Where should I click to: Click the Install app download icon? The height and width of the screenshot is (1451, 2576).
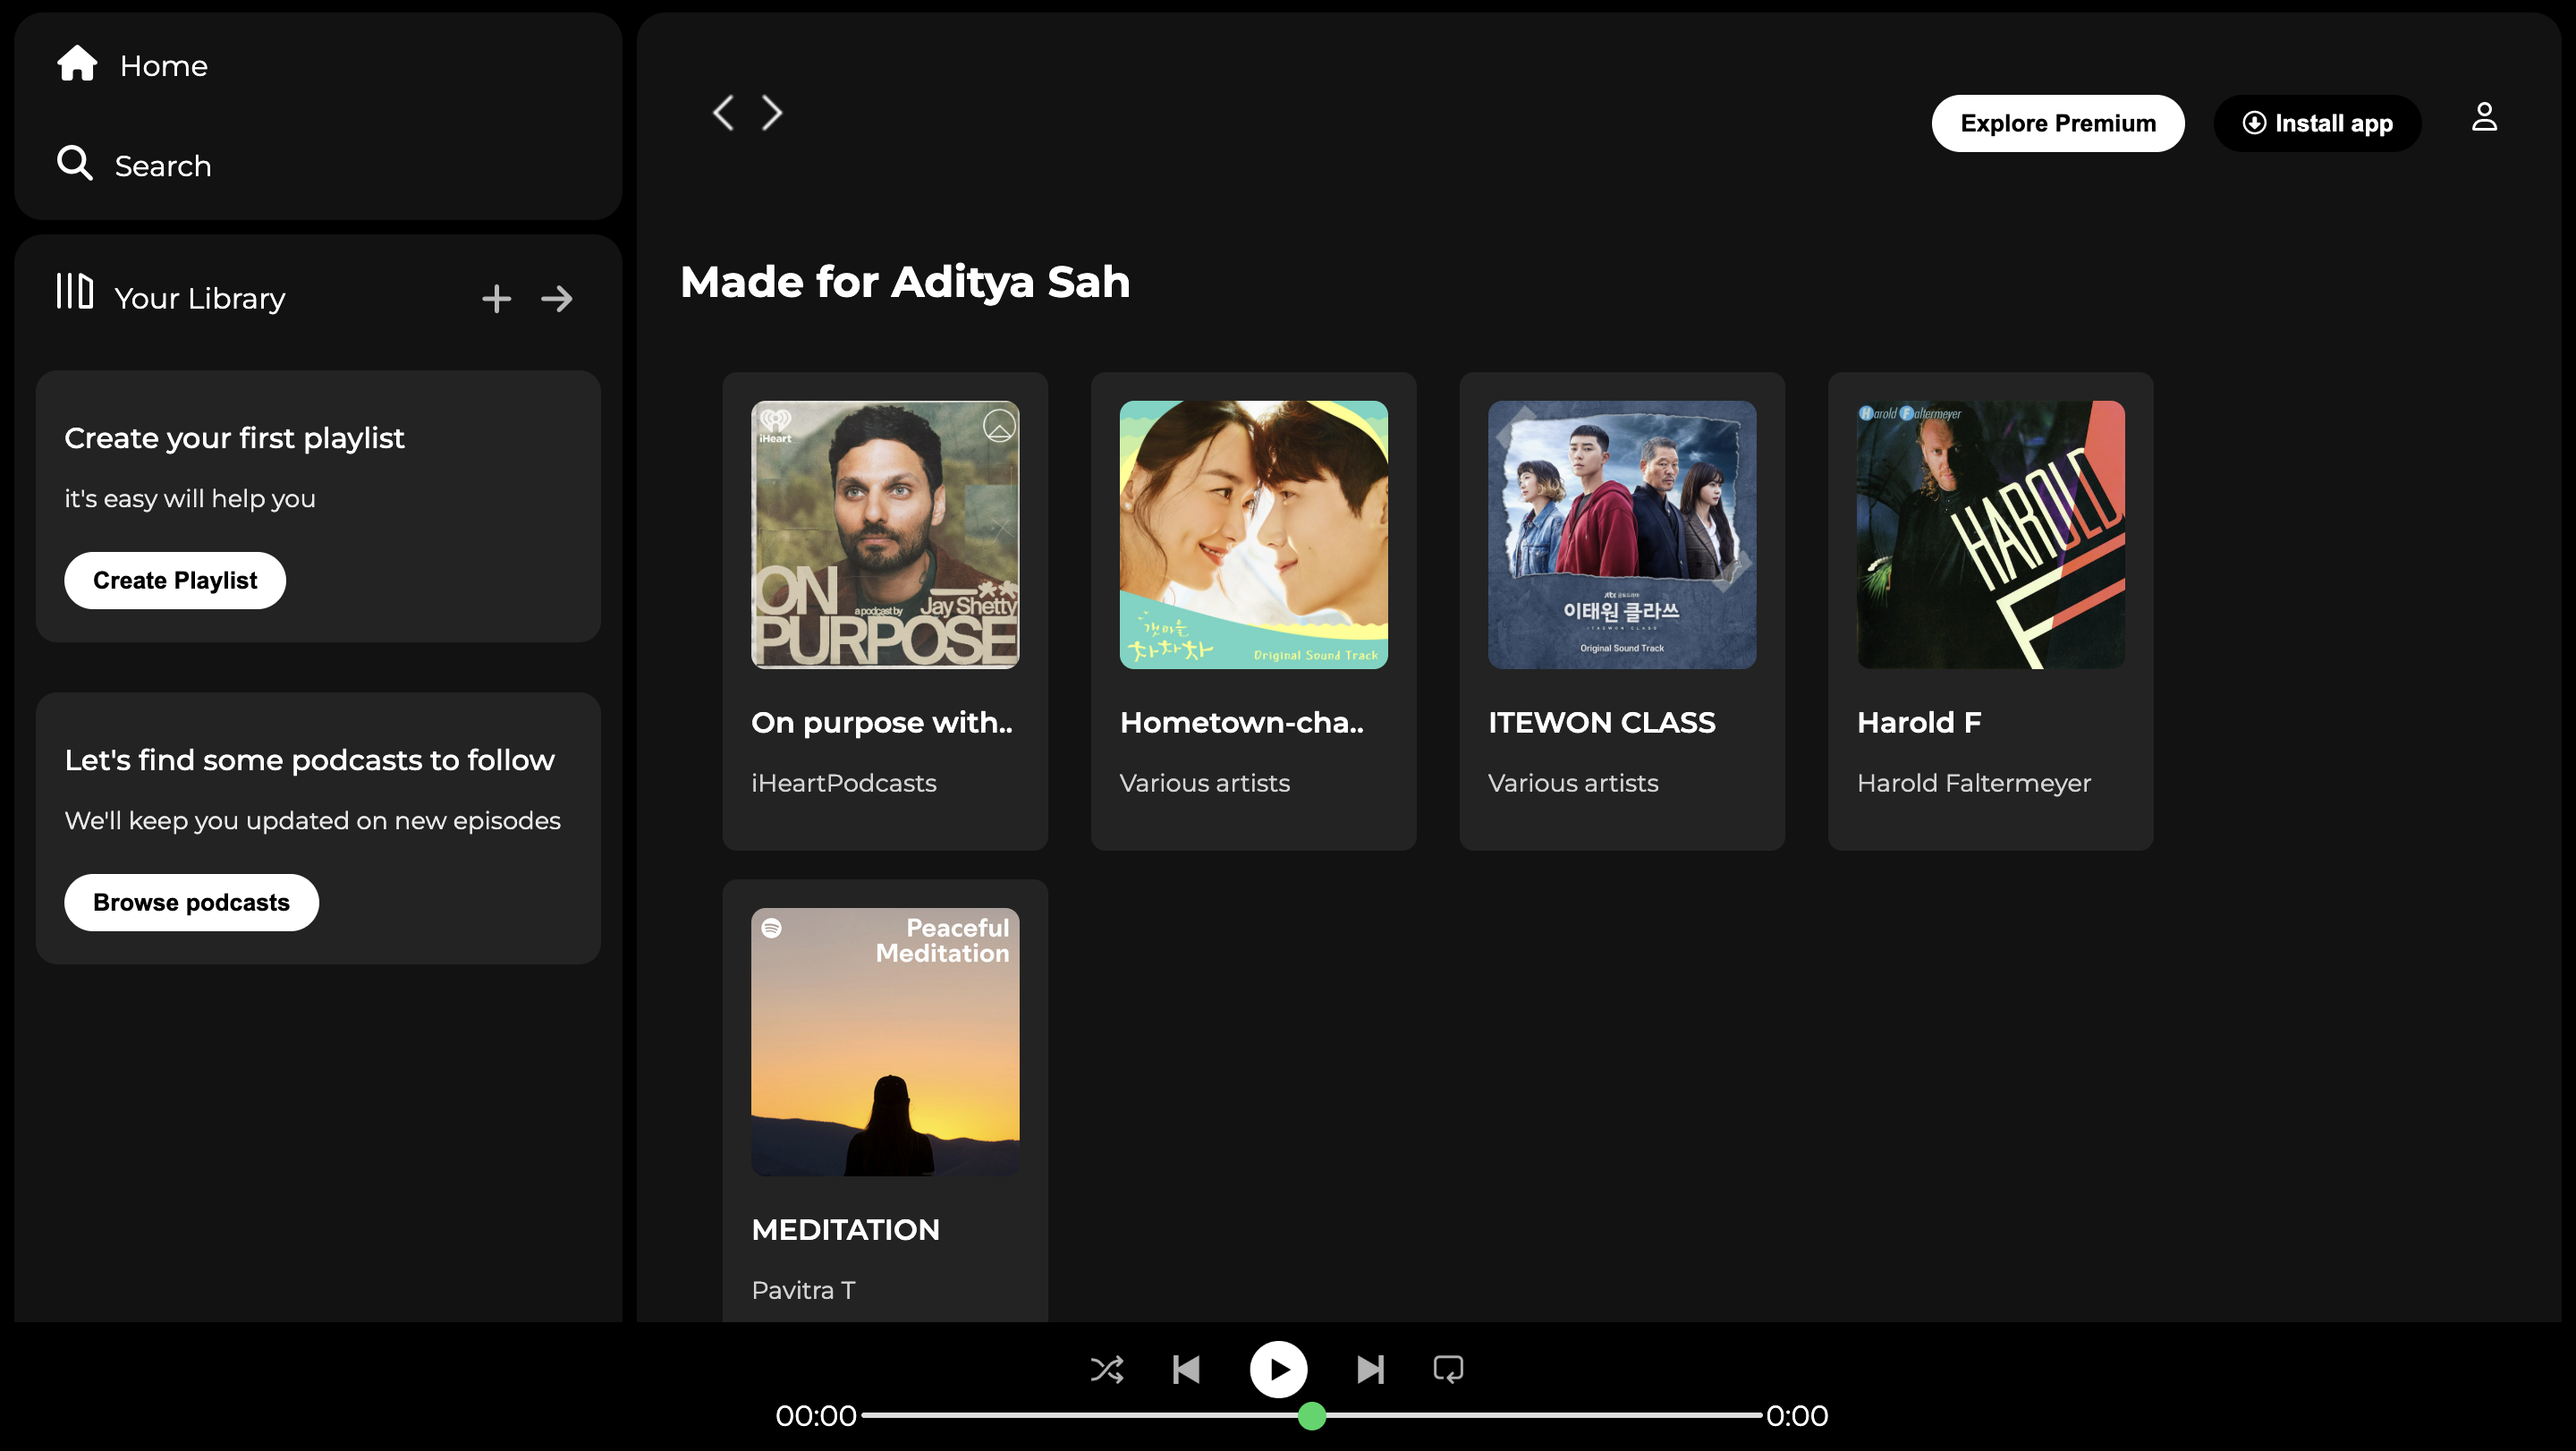(2255, 123)
